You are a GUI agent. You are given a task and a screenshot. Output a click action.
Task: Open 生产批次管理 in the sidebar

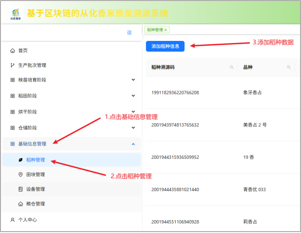pyautogui.click(x=32, y=65)
